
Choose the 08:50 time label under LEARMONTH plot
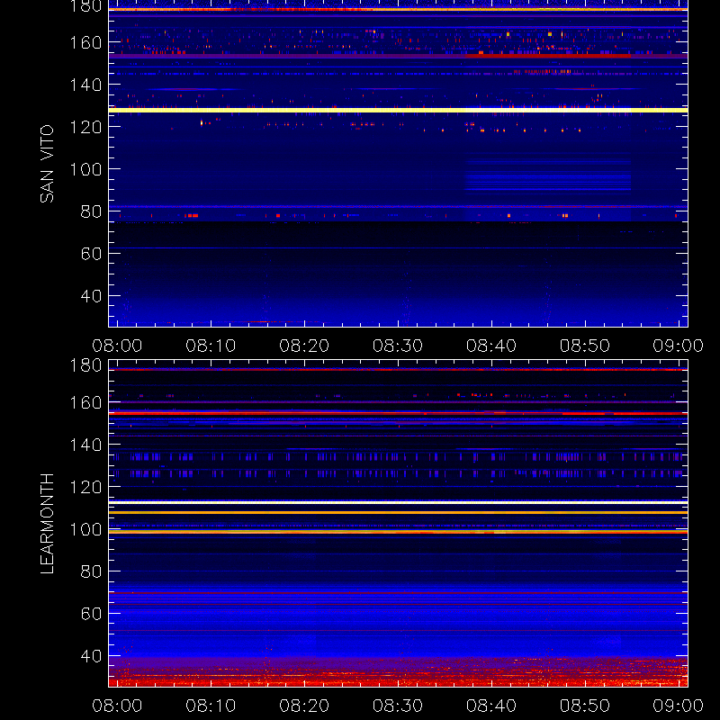click(x=584, y=706)
